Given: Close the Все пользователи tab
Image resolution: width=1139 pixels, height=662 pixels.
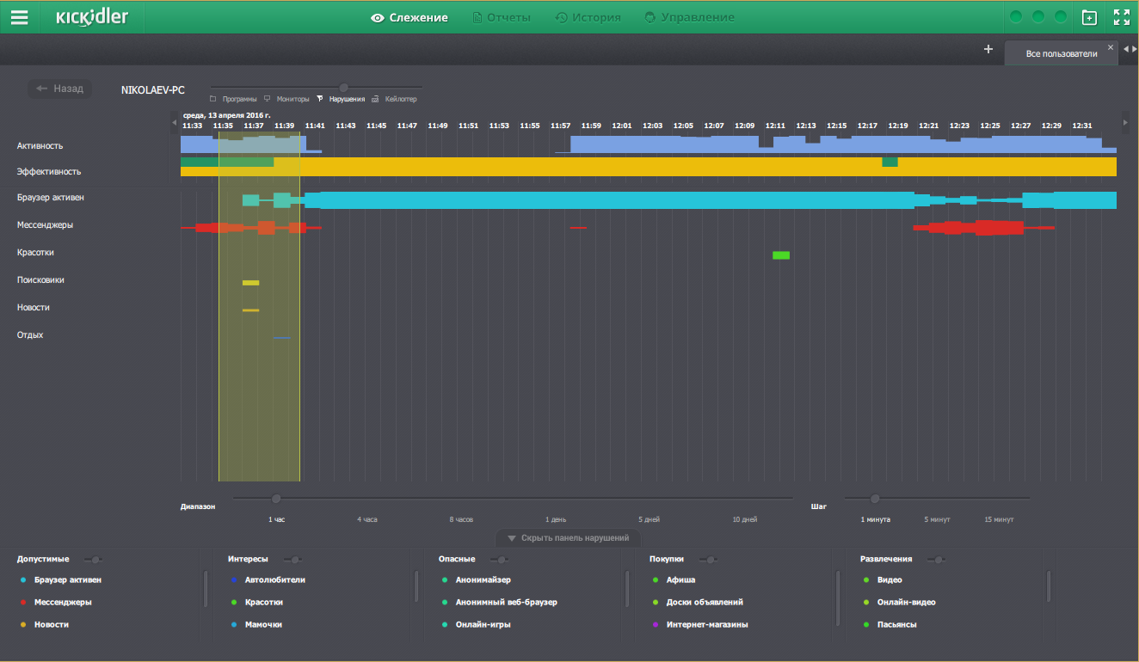Looking at the screenshot, I should [x=1110, y=47].
